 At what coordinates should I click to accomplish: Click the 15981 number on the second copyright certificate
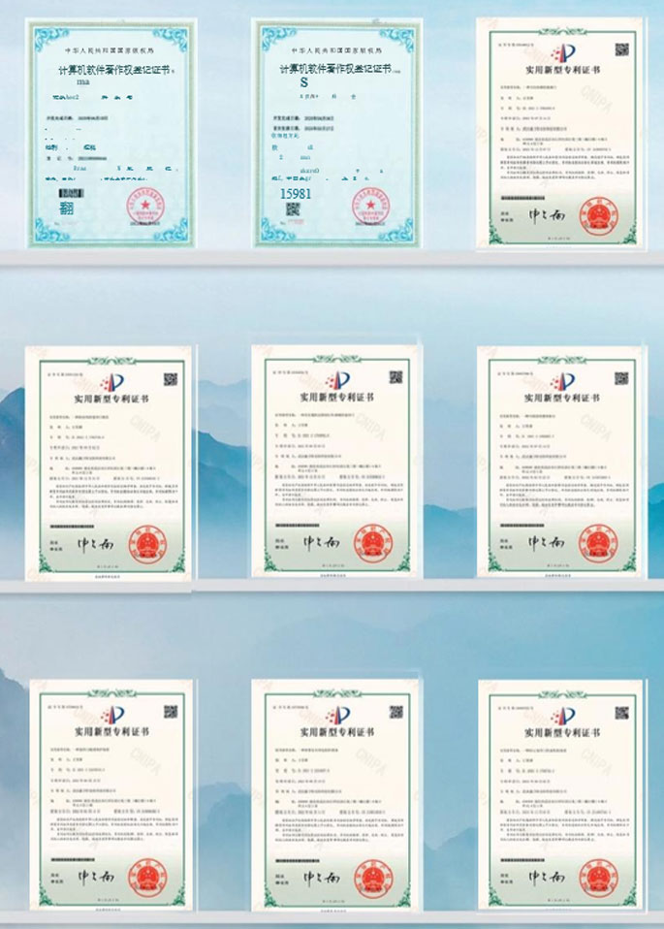298,195
